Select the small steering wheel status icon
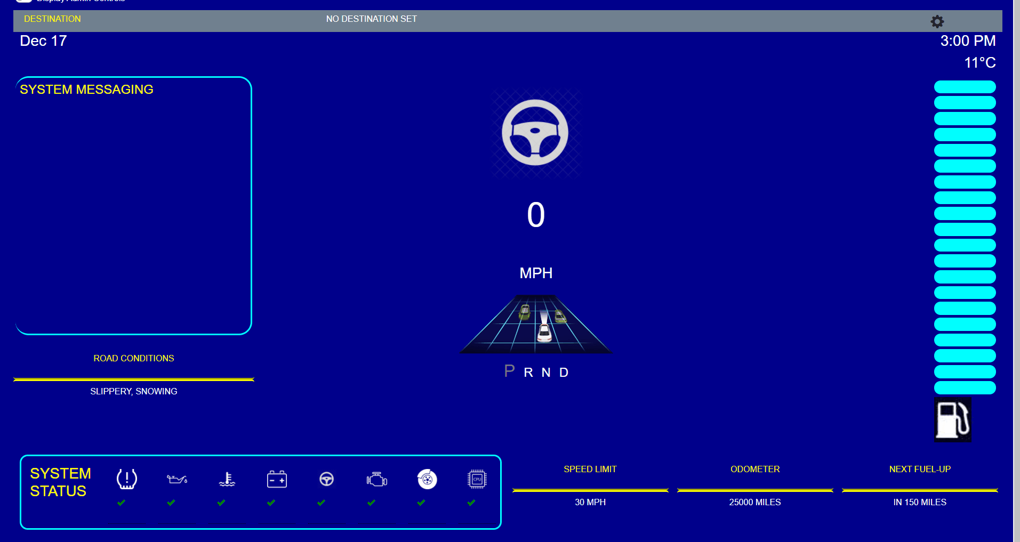 point(327,479)
